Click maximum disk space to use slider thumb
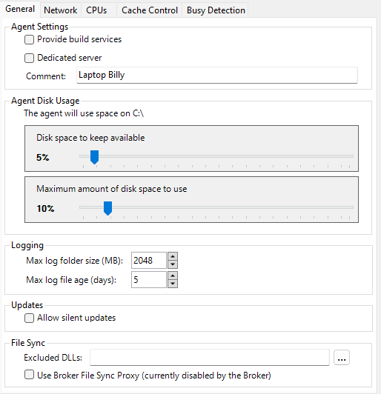Screen dimensions: 381x394 pyautogui.click(x=108, y=208)
